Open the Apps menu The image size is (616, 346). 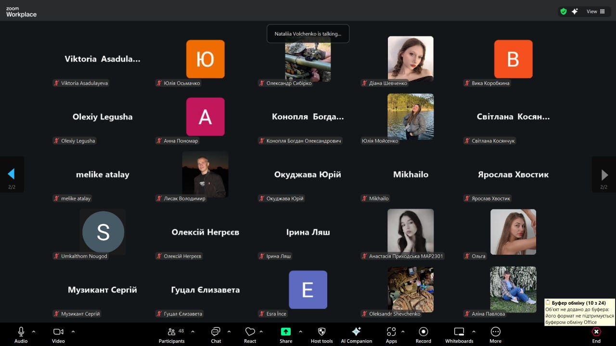point(391,334)
